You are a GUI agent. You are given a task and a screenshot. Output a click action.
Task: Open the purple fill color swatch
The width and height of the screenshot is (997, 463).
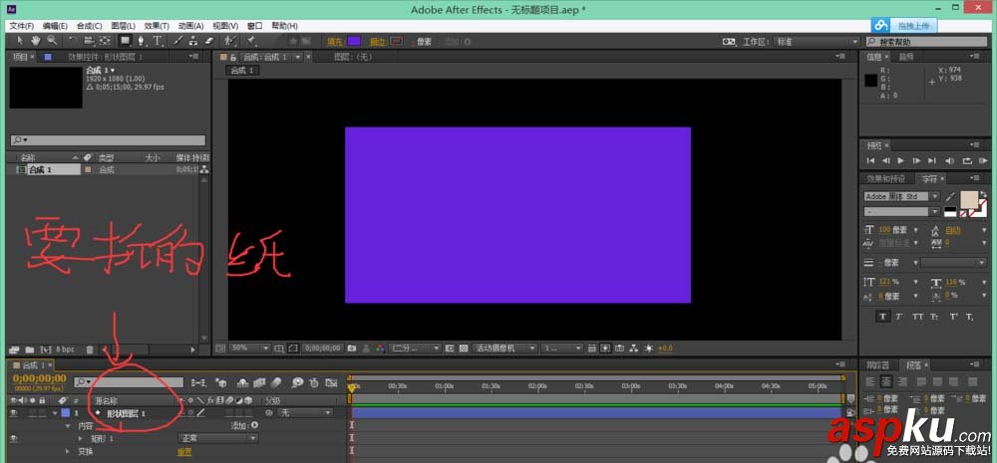click(x=354, y=41)
